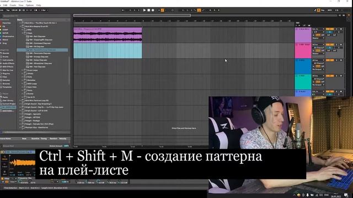The height and width of the screenshot is (198, 353).
Task: Select Drums category in browser
Action: click(6, 57)
